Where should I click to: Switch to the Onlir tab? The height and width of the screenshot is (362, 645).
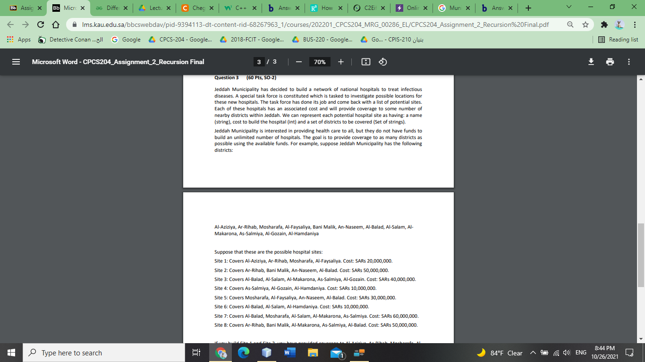pyautogui.click(x=411, y=8)
